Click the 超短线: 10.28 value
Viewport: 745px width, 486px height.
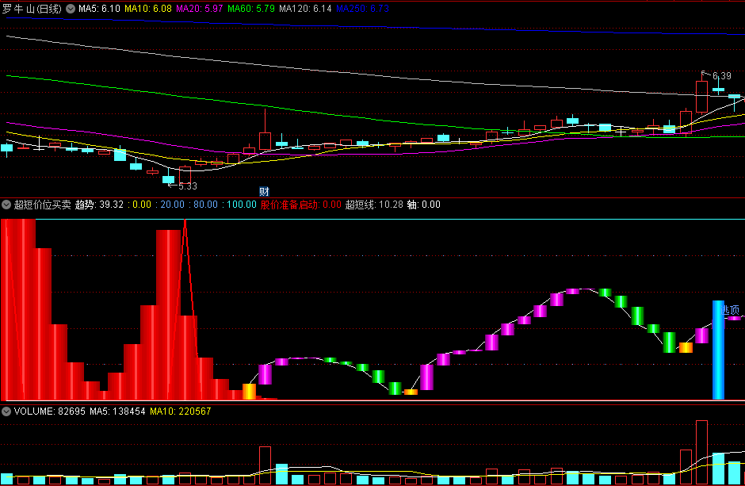374,205
